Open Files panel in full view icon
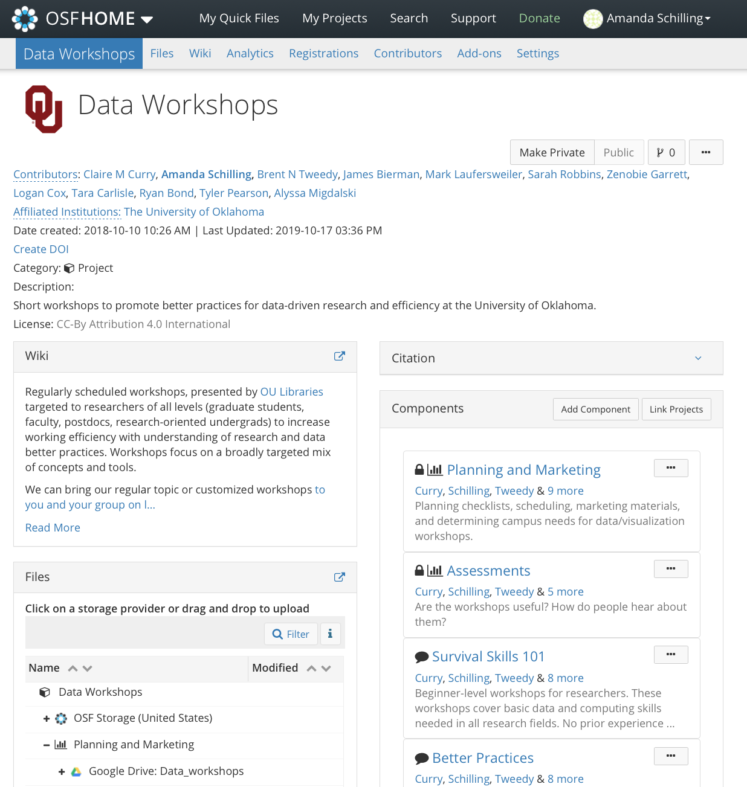 click(339, 577)
